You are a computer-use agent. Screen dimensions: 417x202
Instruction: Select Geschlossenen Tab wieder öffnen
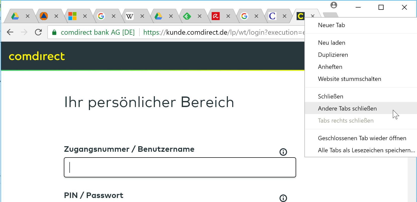pyautogui.click(x=361, y=138)
